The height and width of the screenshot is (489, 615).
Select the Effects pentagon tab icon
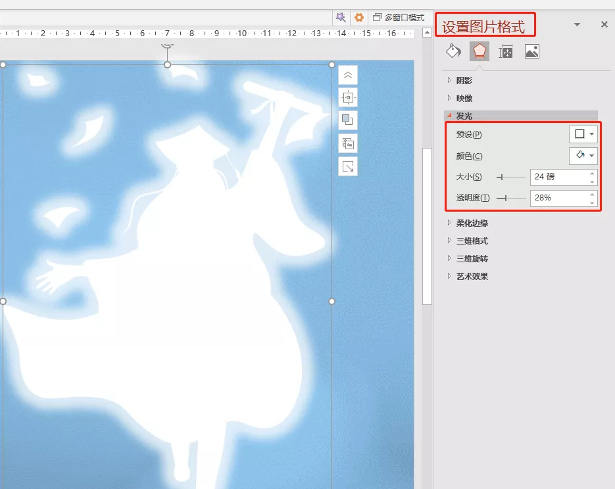point(480,51)
